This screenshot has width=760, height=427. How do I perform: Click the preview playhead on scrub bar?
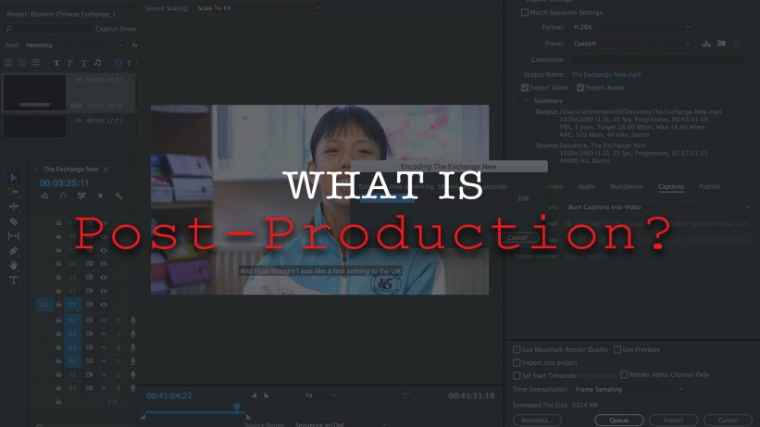[x=236, y=407]
